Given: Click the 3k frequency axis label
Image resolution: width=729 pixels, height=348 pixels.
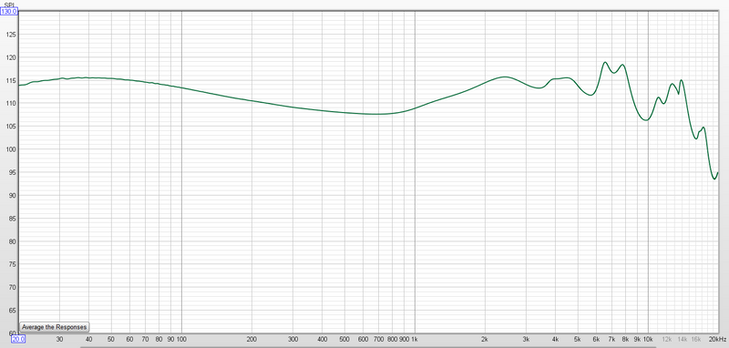Looking at the screenshot, I should (x=527, y=339).
